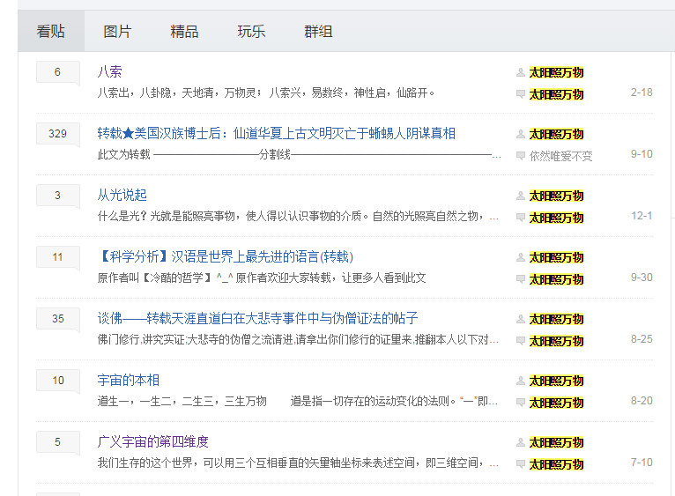Image resolution: width=675 pixels, height=496 pixels.
Task: Click last-reply icon dated 9-30
Action: coord(521,279)
